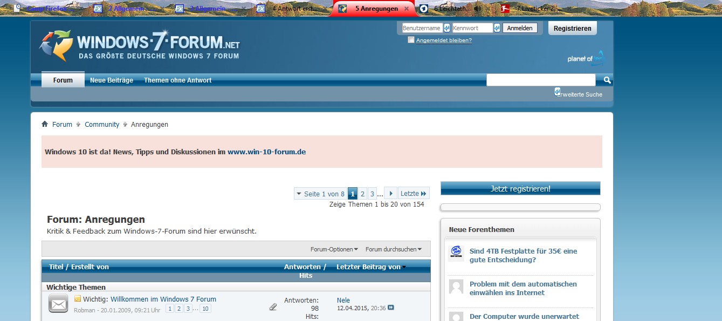Screen dimensions: 722x321
Task: Open Forum durchsuchen dropdown
Action: point(394,249)
